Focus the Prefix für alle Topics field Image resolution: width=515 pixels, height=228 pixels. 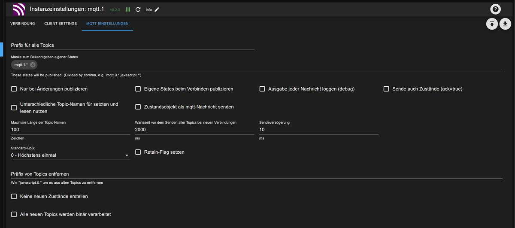(133, 45)
